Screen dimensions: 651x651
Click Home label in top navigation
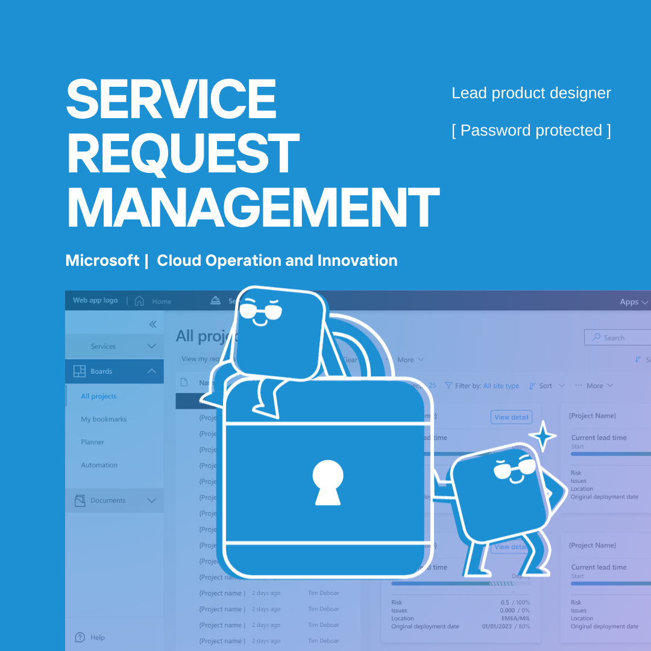[162, 301]
